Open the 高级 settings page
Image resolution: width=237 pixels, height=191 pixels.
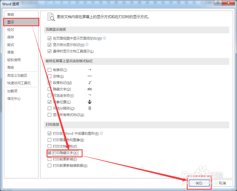click(x=11, y=67)
